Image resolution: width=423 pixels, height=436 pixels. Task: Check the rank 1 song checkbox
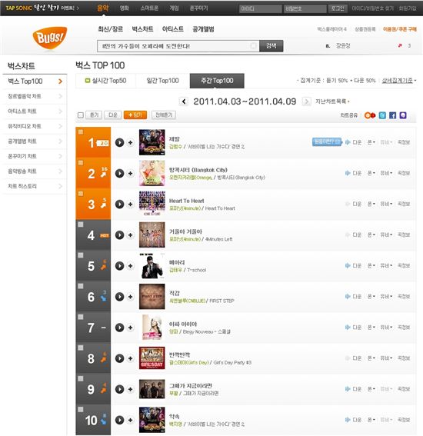pyautogui.click(x=81, y=131)
